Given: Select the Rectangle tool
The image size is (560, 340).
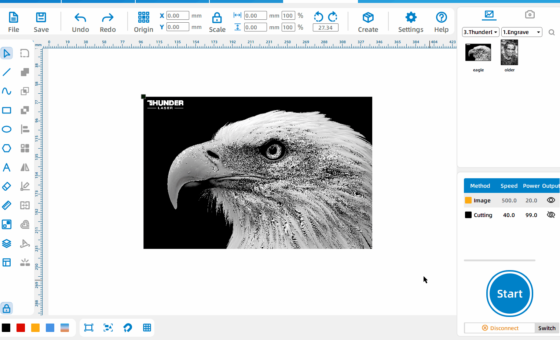Looking at the screenshot, I should 7,110.
